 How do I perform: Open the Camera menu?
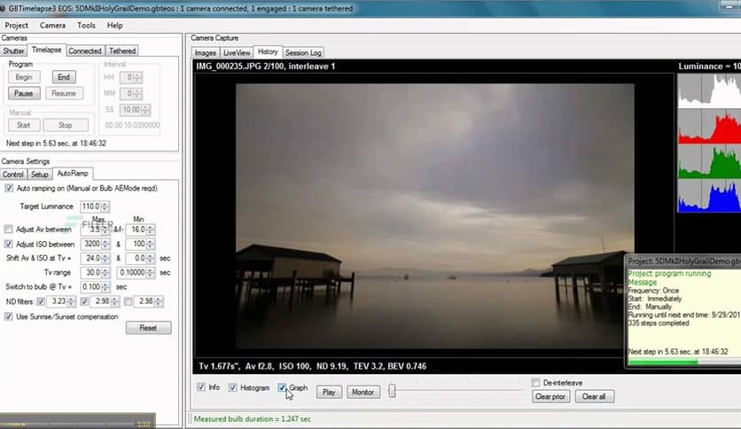pyautogui.click(x=52, y=26)
